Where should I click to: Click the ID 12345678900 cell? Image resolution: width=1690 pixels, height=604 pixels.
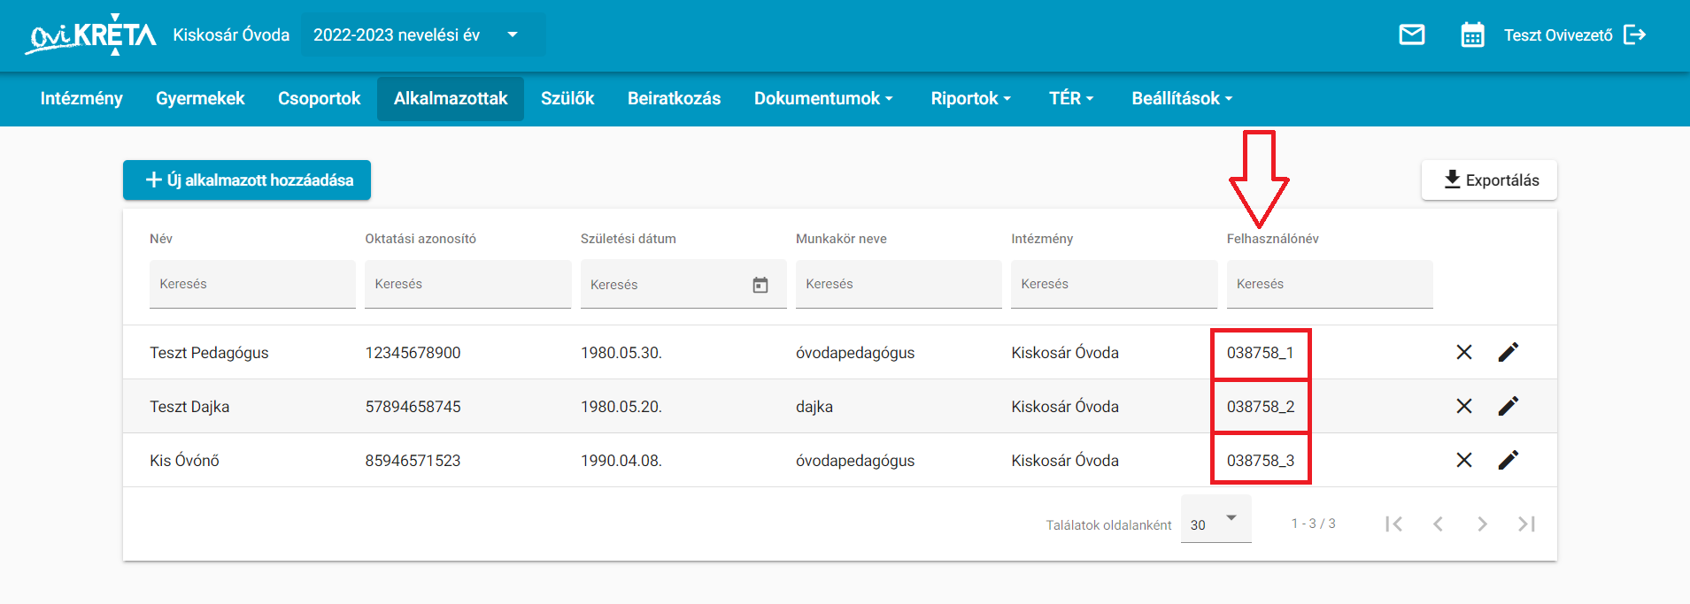tap(413, 353)
